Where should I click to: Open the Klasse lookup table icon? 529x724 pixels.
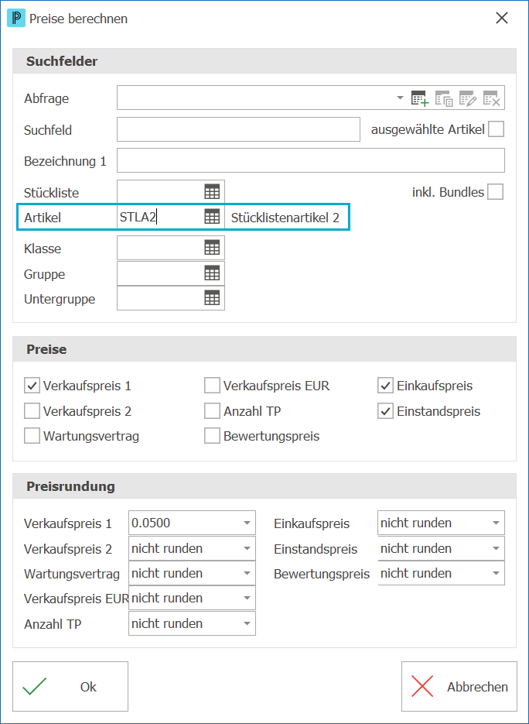click(212, 249)
